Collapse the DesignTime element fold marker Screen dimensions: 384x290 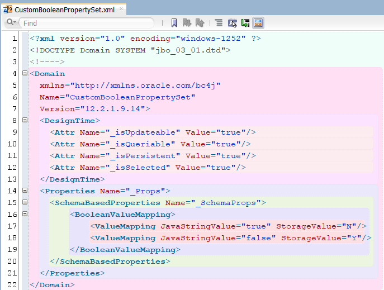(x=25, y=120)
